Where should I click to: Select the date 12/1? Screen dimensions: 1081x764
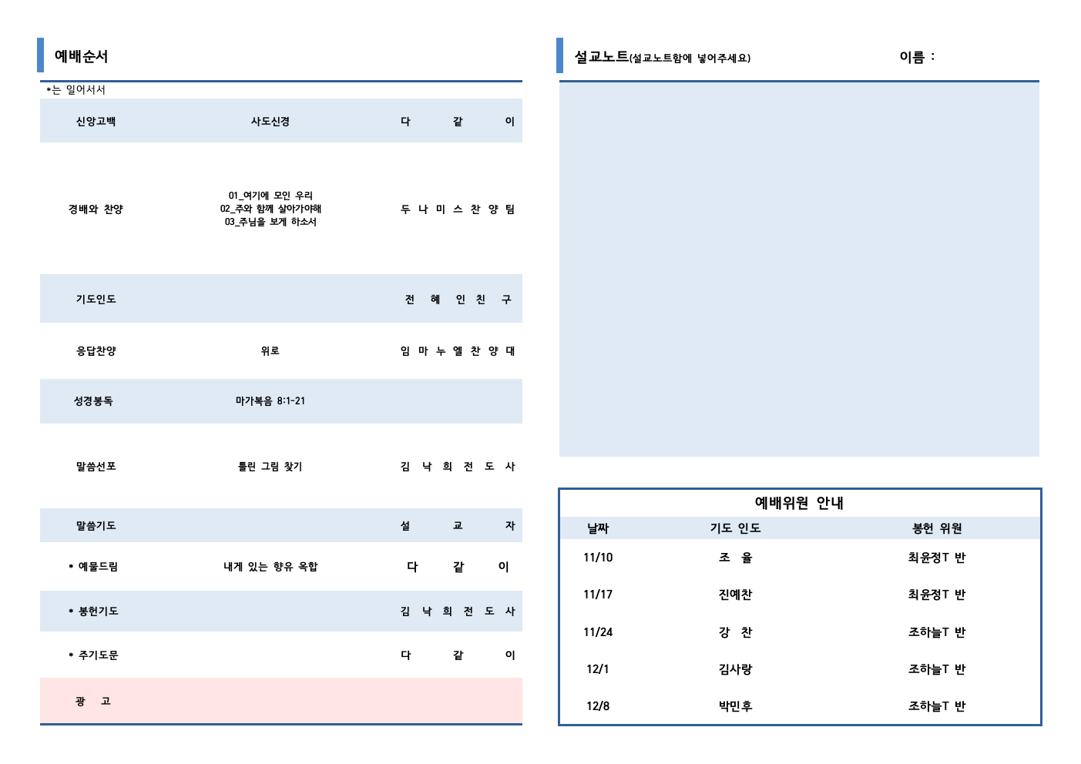point(598,669)
